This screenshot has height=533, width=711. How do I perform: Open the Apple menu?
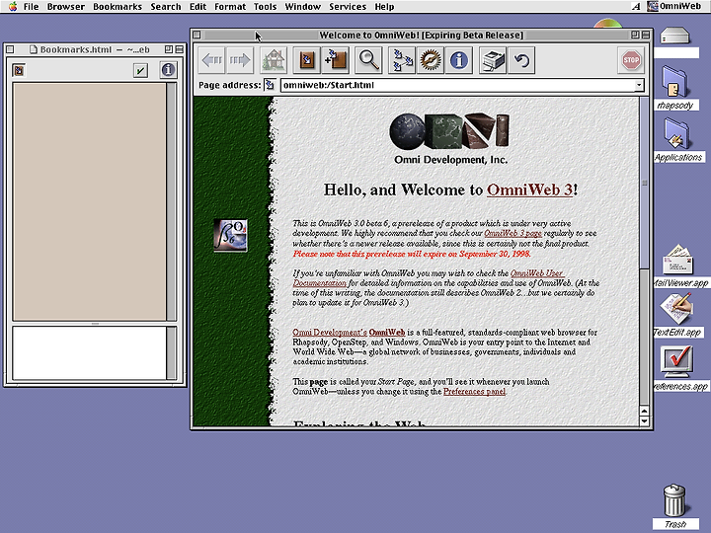click(x=12, y=6)
